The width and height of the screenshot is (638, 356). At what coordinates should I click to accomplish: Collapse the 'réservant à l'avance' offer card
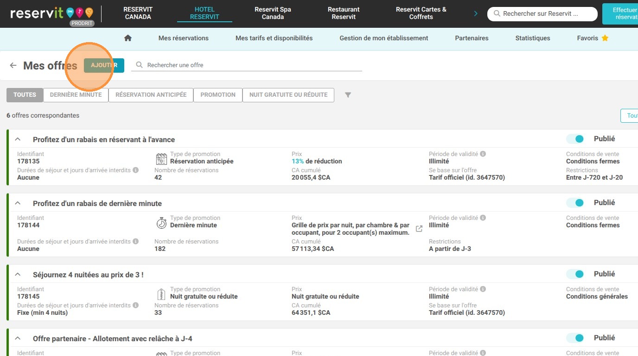click(x=18, y=139)
